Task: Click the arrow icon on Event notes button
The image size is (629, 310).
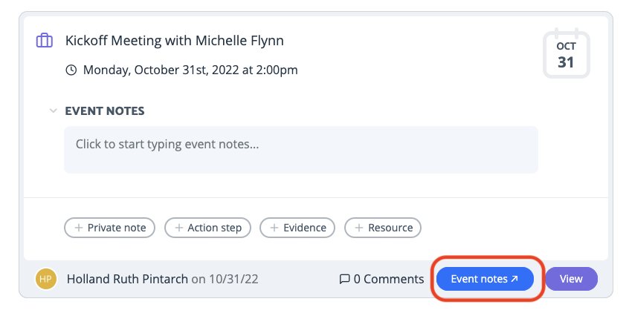Action: tap(515, 279)
